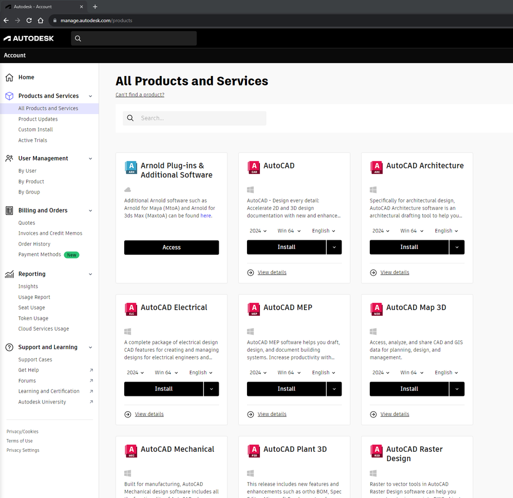513x498 pixels.
Task: Click the AutoCAD Raster Design logo icon
Action: pos(376,451)
